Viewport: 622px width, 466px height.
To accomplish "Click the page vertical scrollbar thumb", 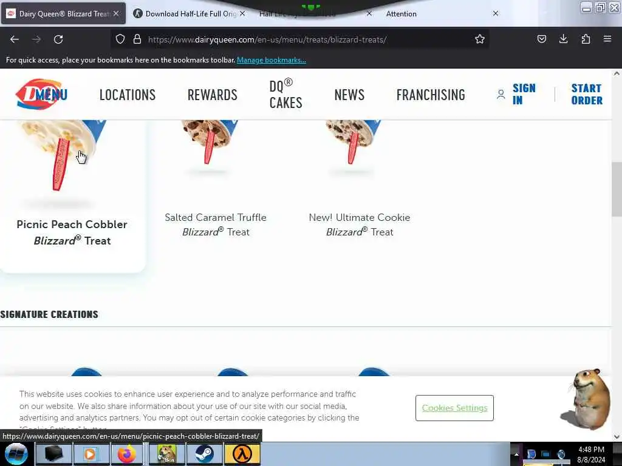I will click(x=617, y=189).
